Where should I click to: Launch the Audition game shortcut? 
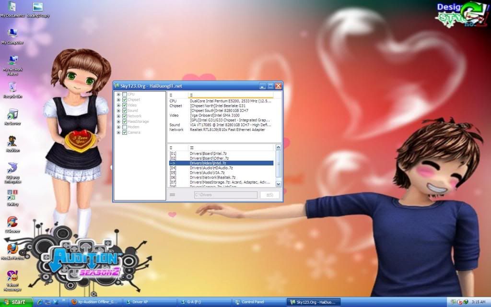pos(12,144)
